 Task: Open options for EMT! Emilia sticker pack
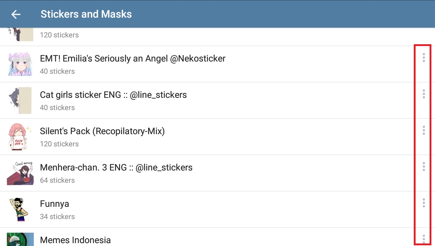[x=424, y=58]
